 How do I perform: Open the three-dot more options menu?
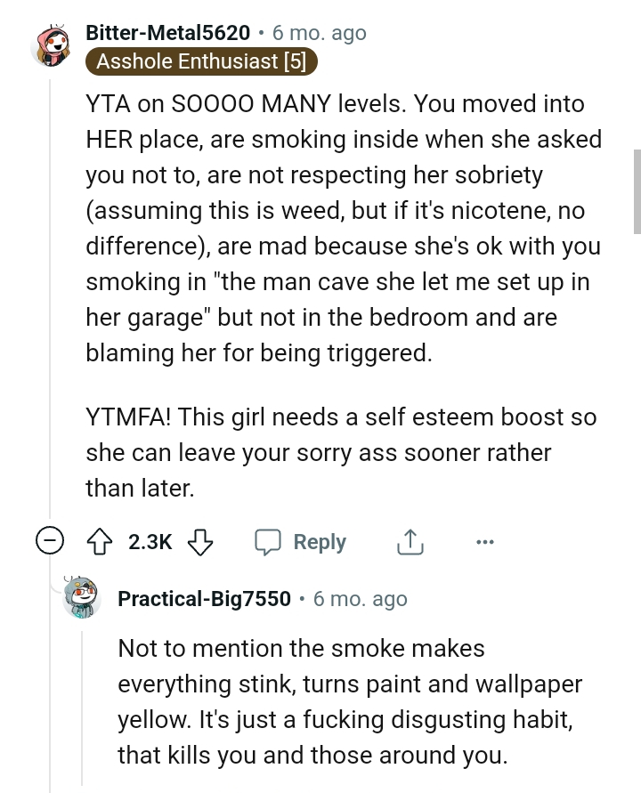[483, 542]
